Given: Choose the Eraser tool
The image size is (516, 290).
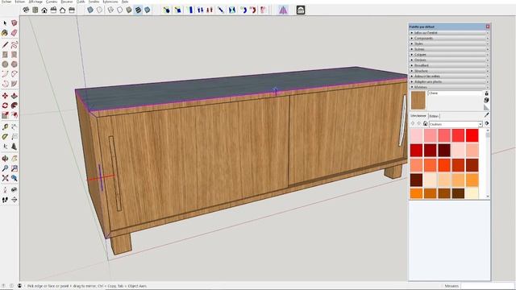Looking at the screenshot, I should coord(15,33).
